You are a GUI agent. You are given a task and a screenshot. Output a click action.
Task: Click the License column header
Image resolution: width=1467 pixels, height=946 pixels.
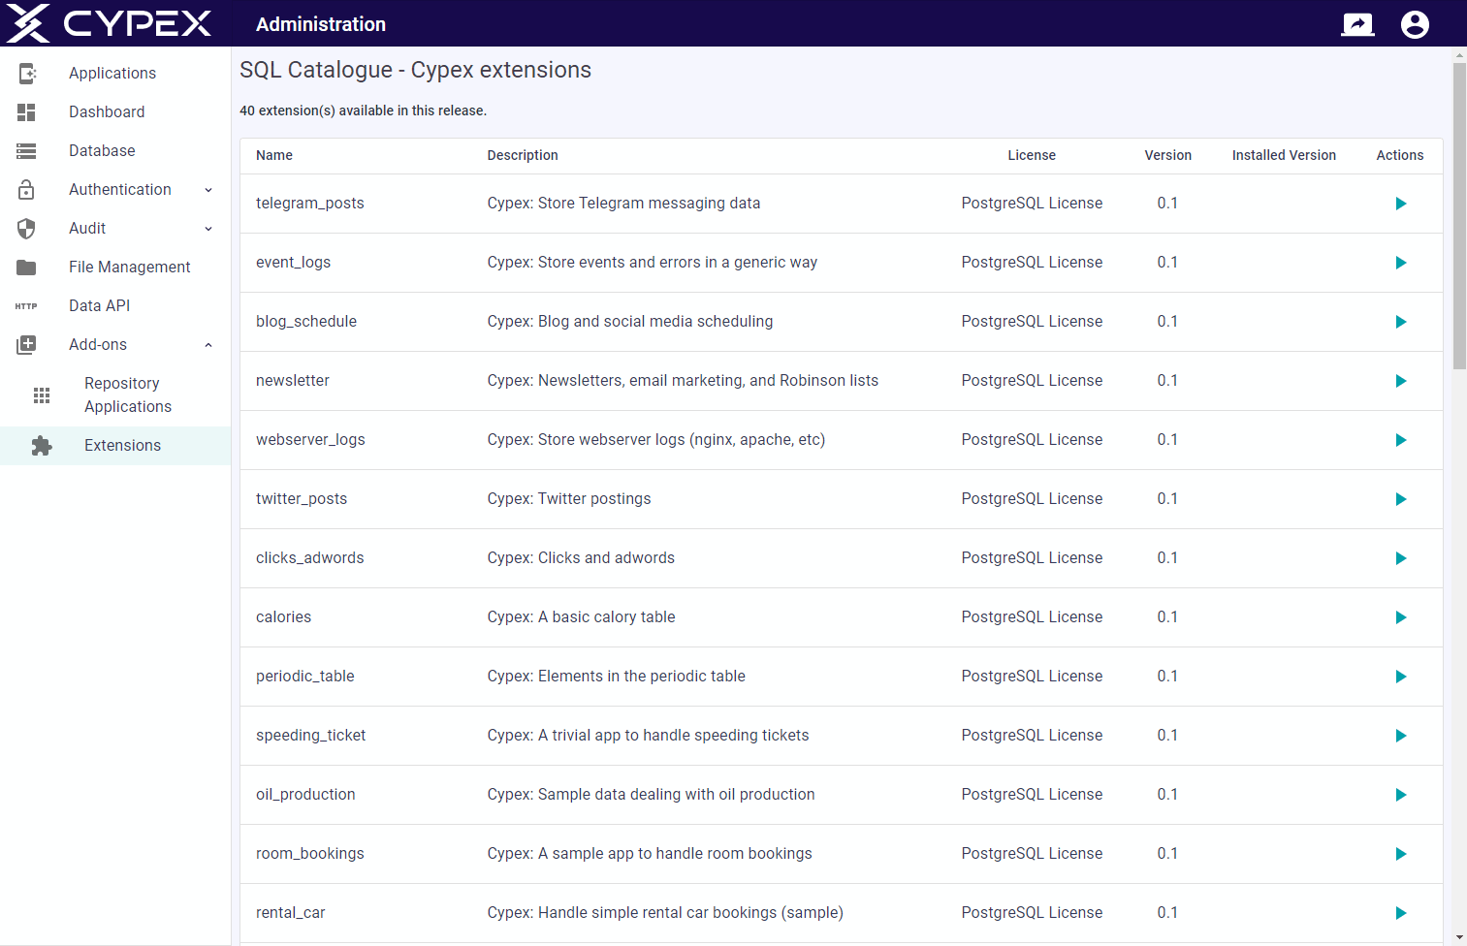coord(1032,155)
